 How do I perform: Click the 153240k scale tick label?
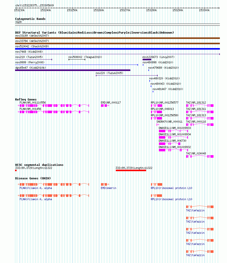[46, 10]
